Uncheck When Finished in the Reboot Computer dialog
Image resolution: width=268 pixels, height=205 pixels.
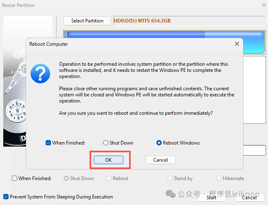click(x=48, y=143)
